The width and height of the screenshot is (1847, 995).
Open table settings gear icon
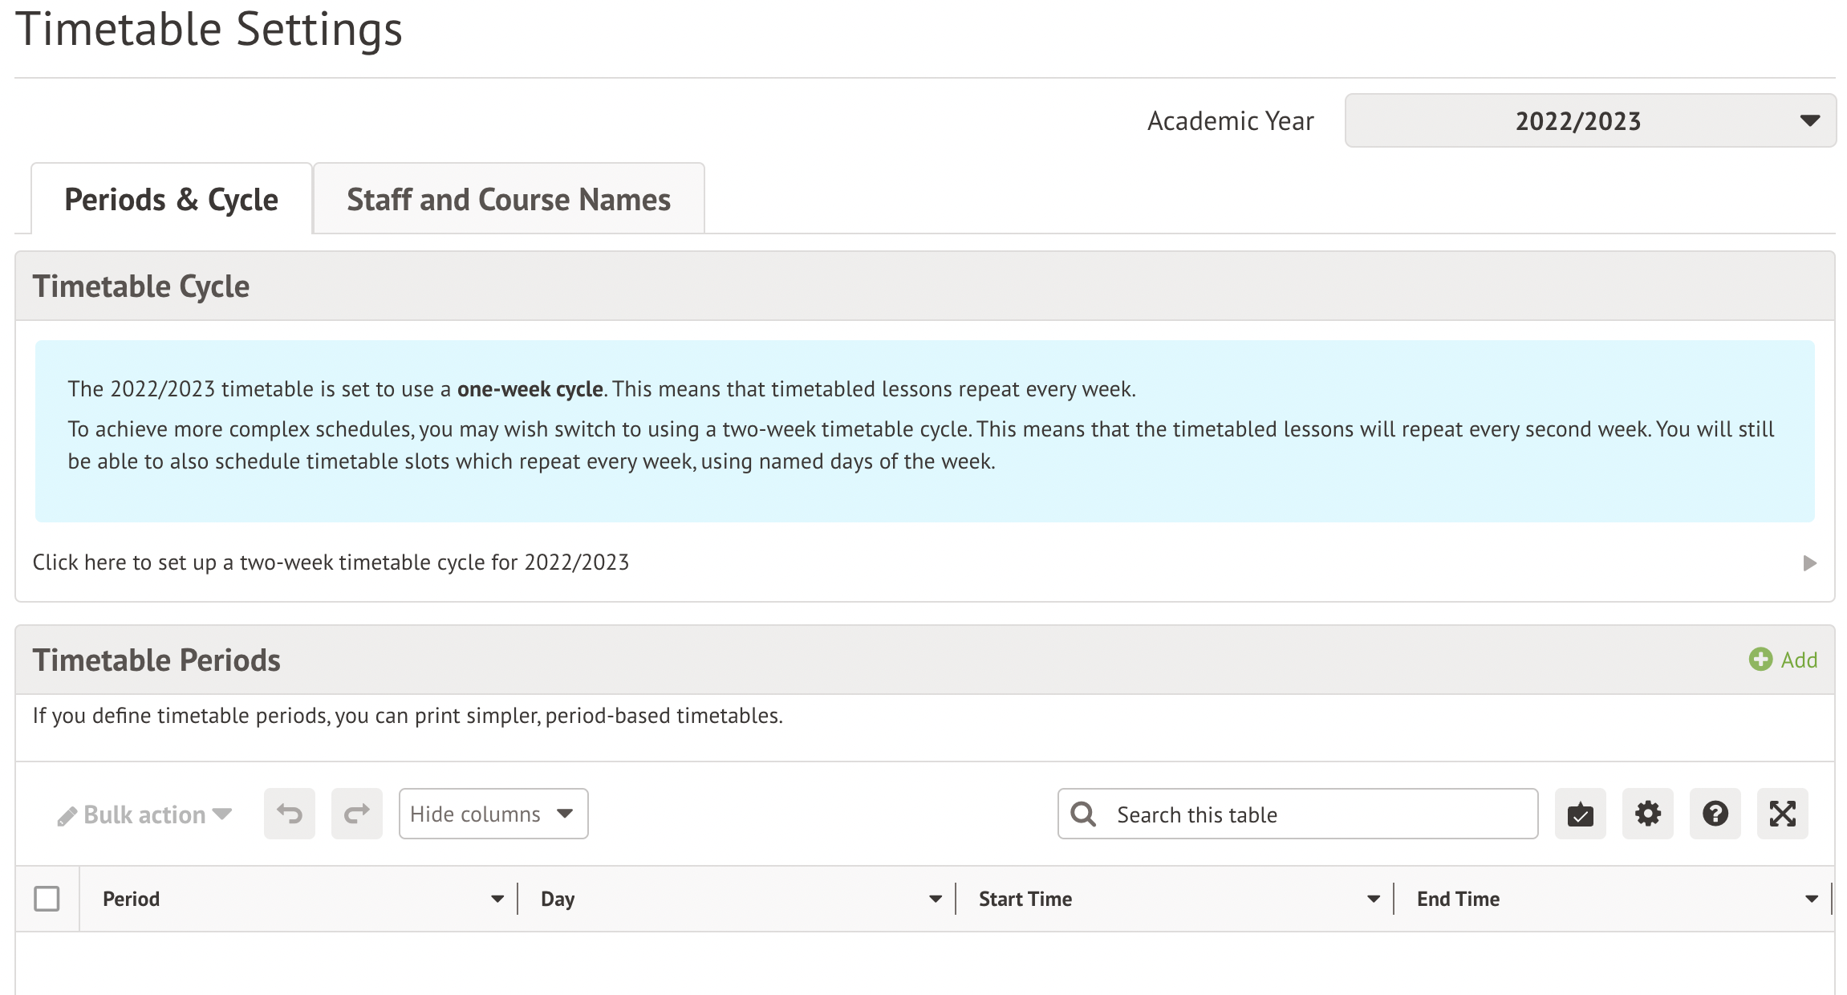tap(1647, 814)
